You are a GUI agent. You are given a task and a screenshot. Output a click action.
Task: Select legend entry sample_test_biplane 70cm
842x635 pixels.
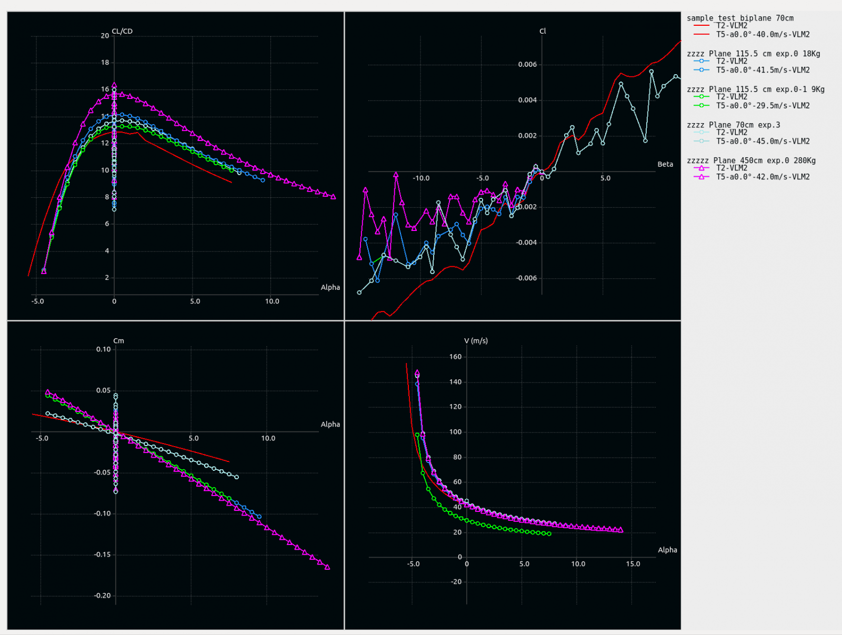pyautogui.click(x=740, y=18)
